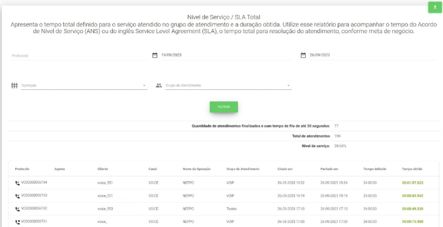Click phone icon for protocol ending 59792

click(18, 209)
